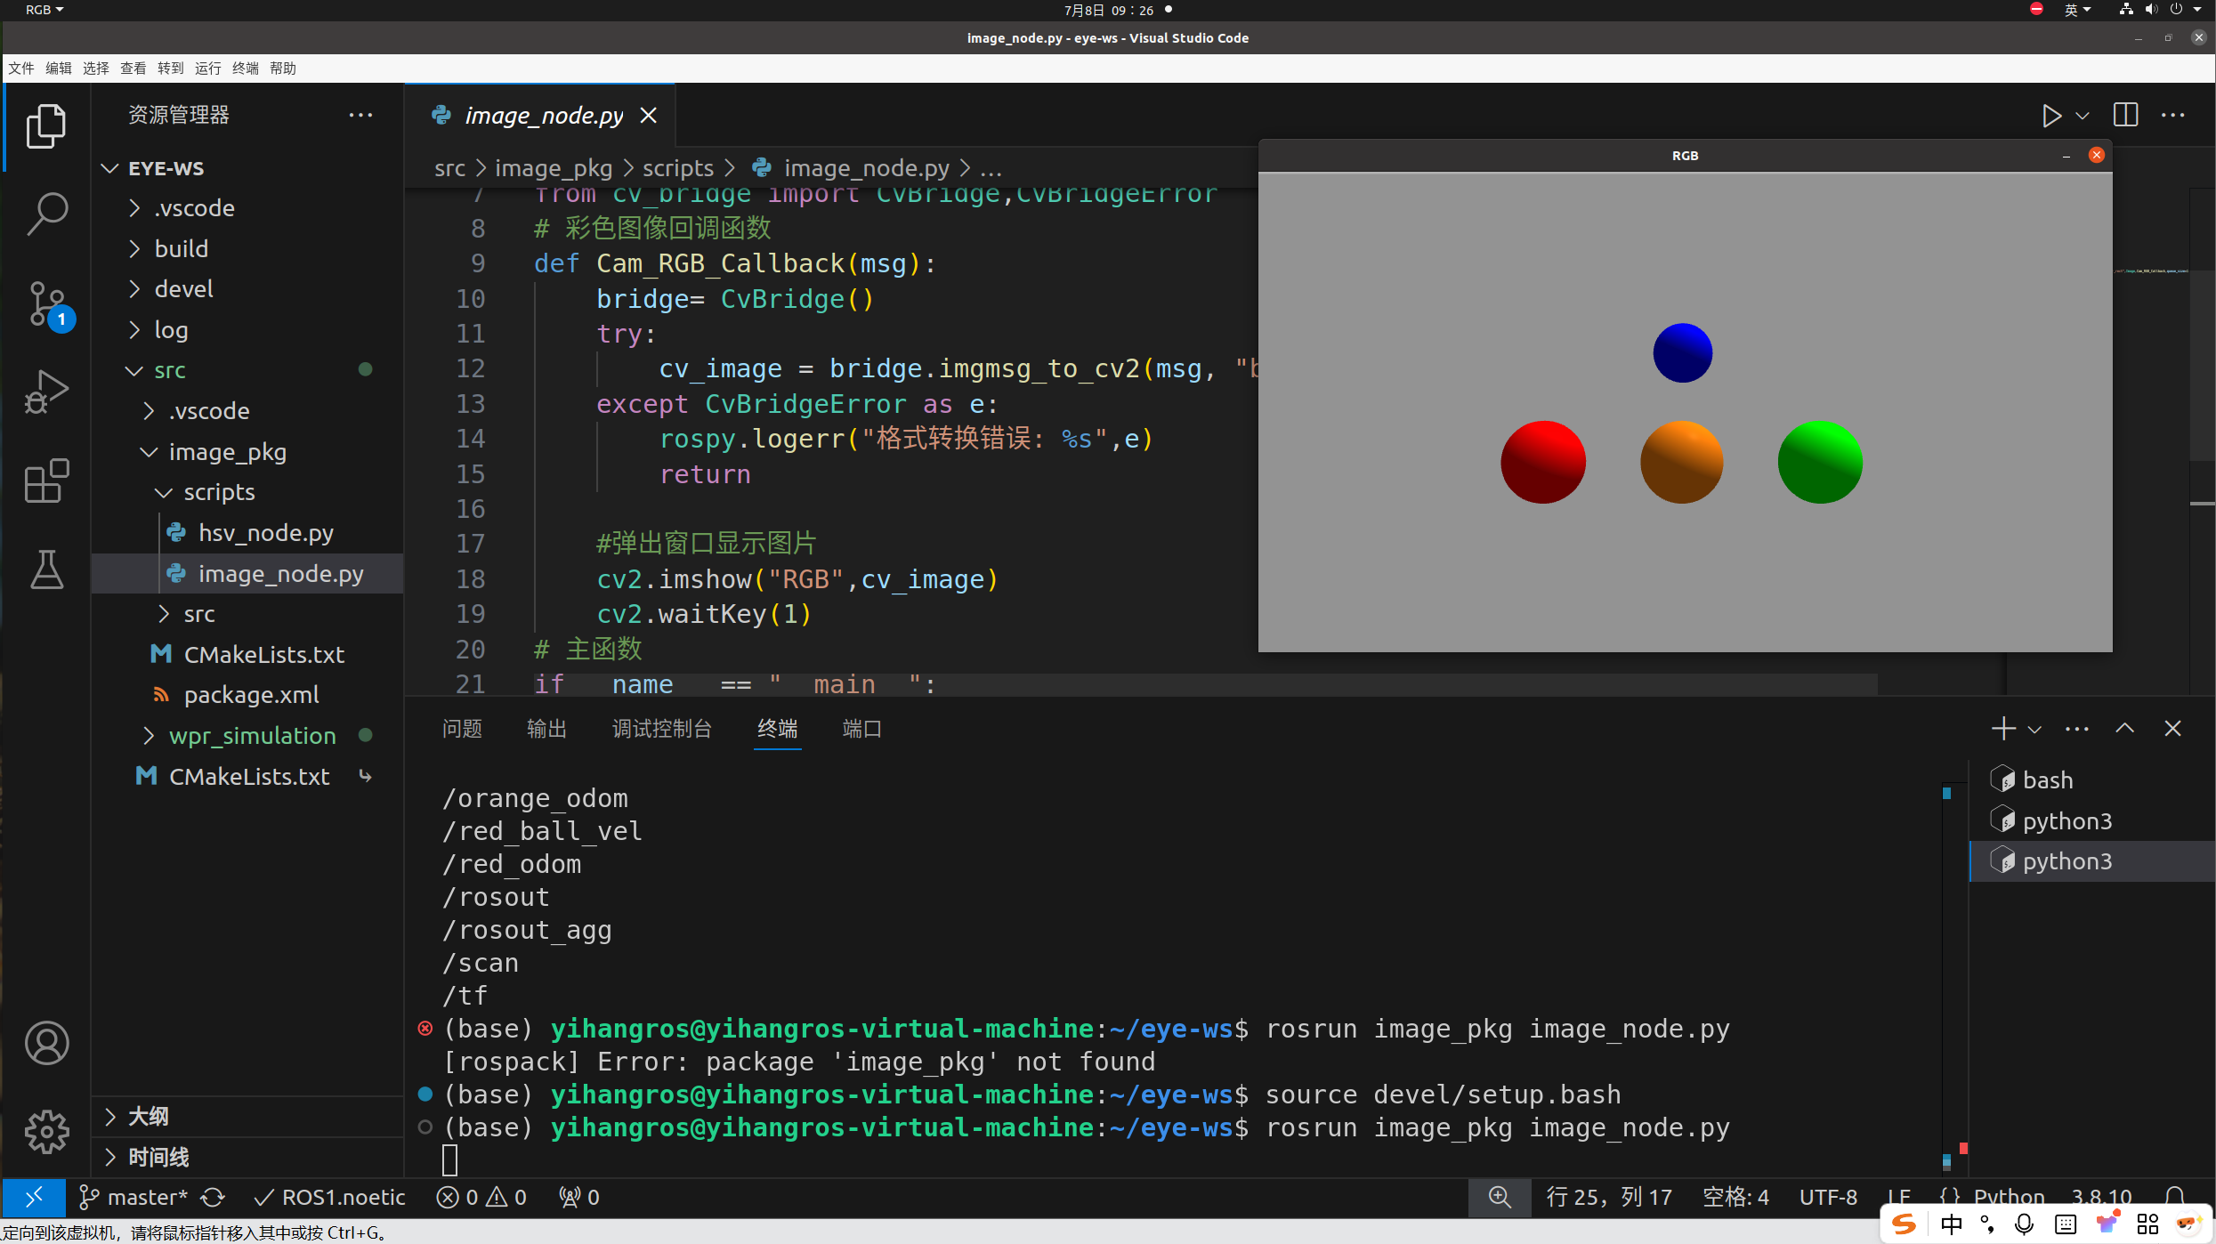Toggle maximize terminal panel size chevron
This screenshot has width=2216, height=1244.
[2124, 729]
